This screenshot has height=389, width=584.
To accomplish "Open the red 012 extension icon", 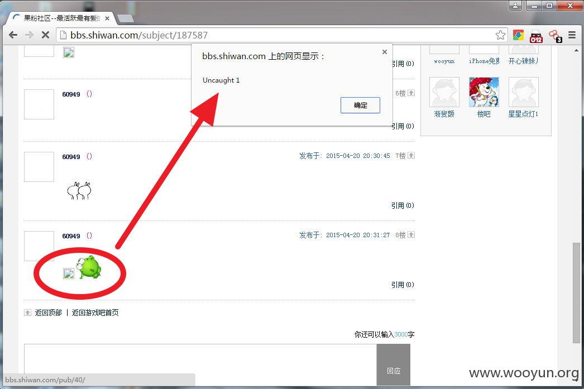I will [536, 36].
